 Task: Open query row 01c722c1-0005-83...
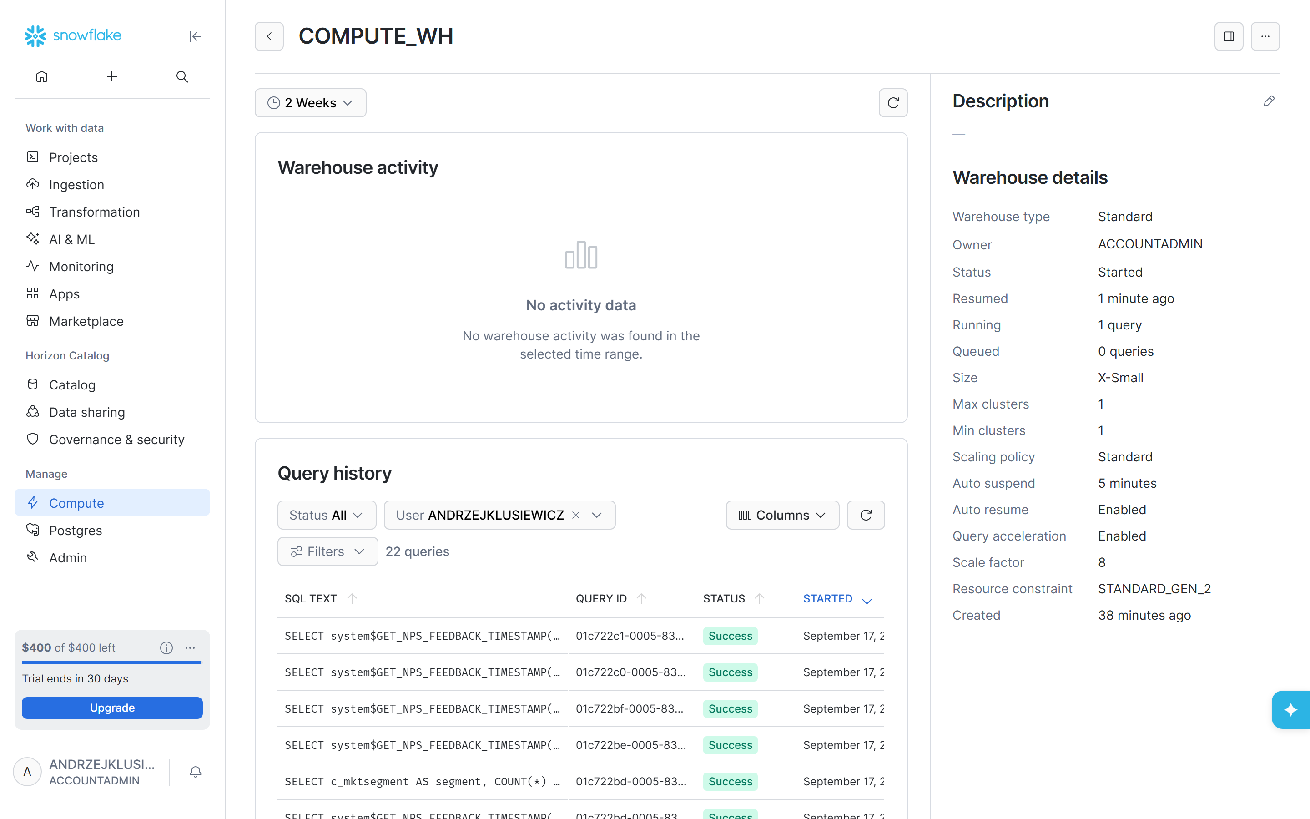click(581, 636)
